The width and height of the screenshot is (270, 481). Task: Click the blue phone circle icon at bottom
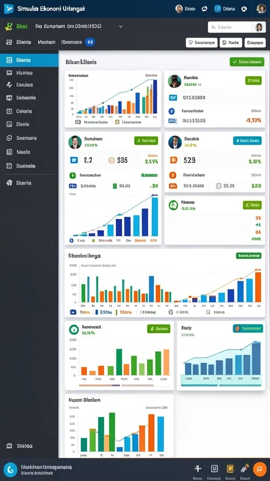[x=11, y=469]
